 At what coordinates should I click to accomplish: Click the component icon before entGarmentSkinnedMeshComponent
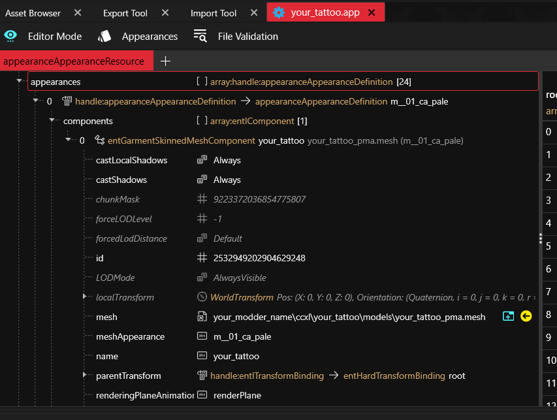click(99, 140)
